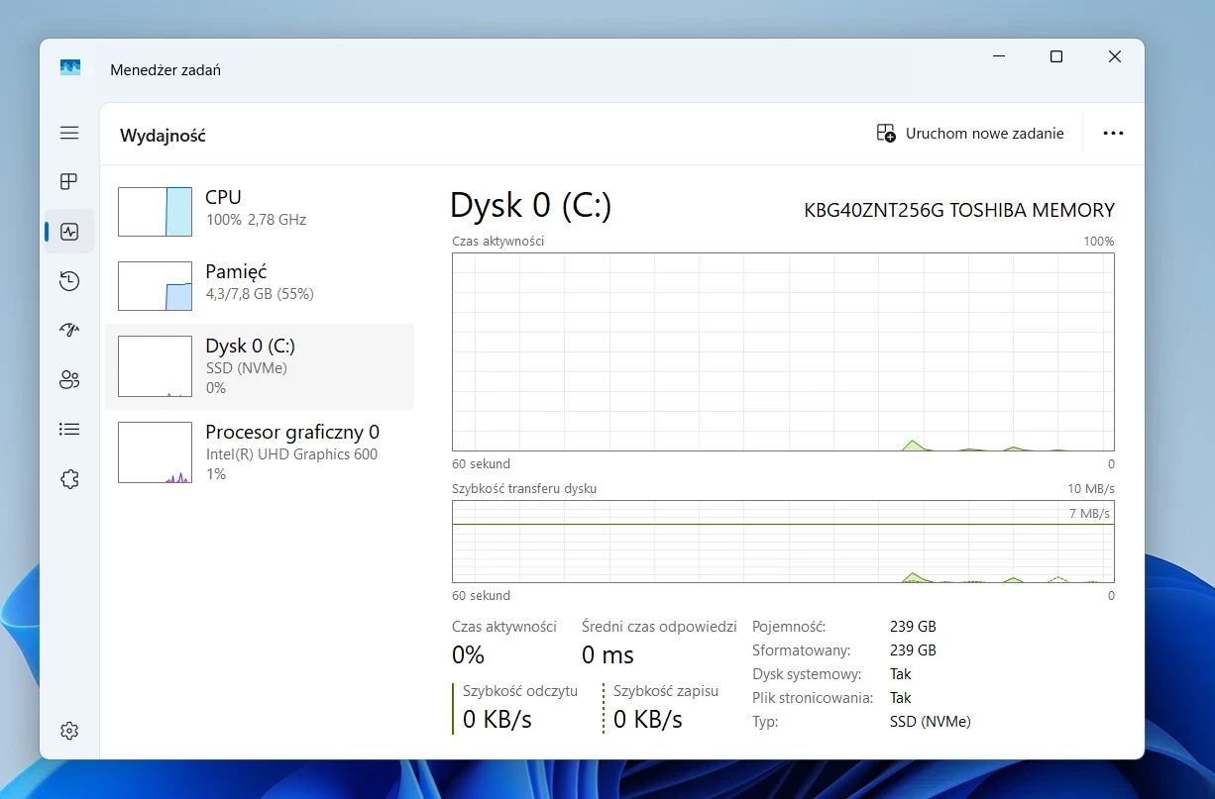Image resolution: width=1215 pixels, height=799 pixels.
Task: Select Dysk 0 (C:) entry
Action: (x=260, y=366)
